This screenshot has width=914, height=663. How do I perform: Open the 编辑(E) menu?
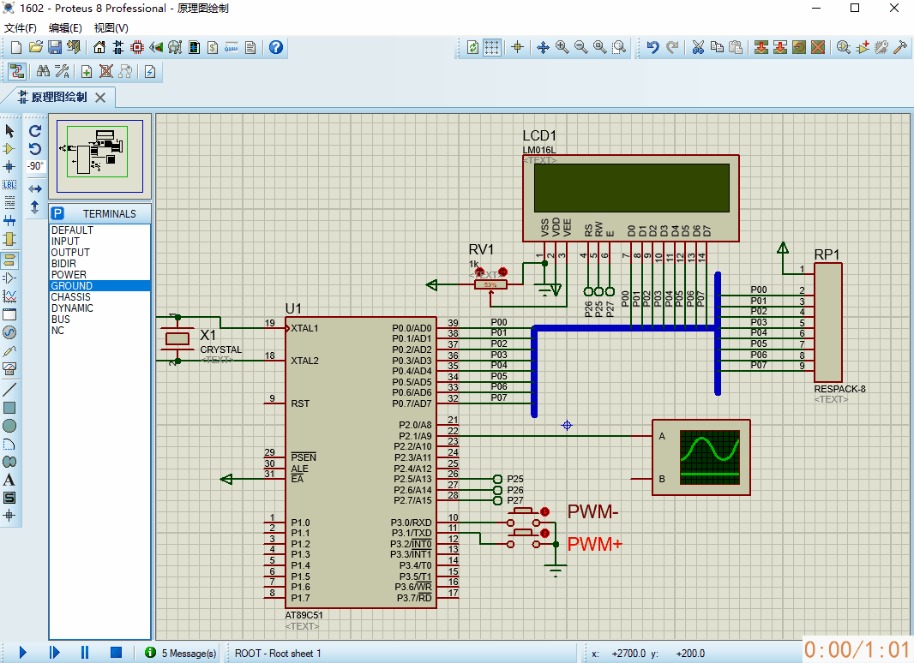[x=65, y=28]
